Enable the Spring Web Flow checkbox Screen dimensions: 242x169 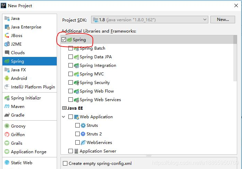(x=70, y=91)
